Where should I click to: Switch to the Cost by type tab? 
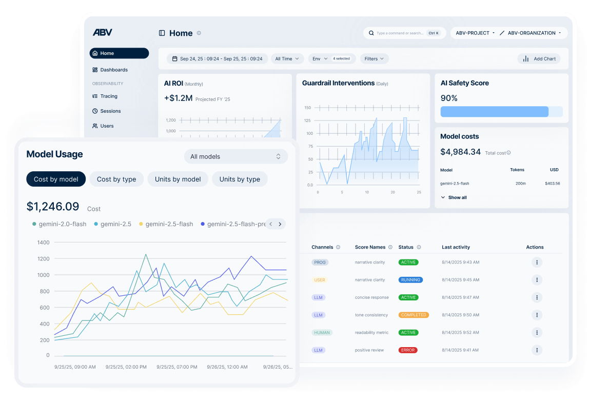(116, 179)
